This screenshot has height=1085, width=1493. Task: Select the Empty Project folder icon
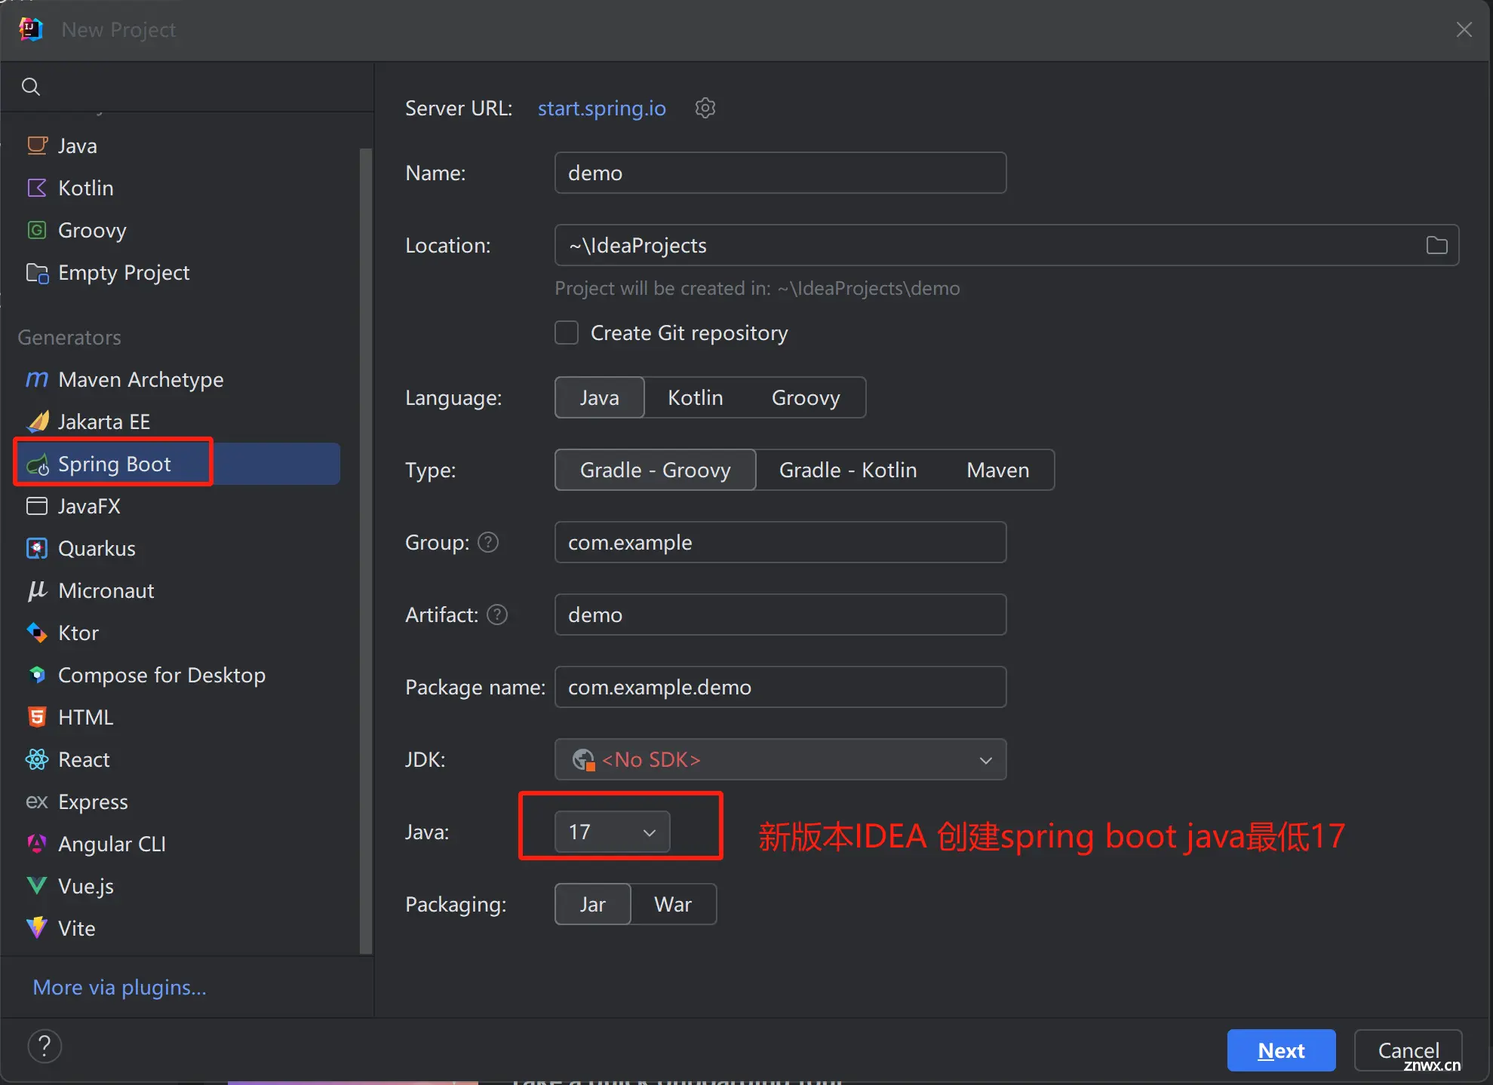click(x=37, y=272)
